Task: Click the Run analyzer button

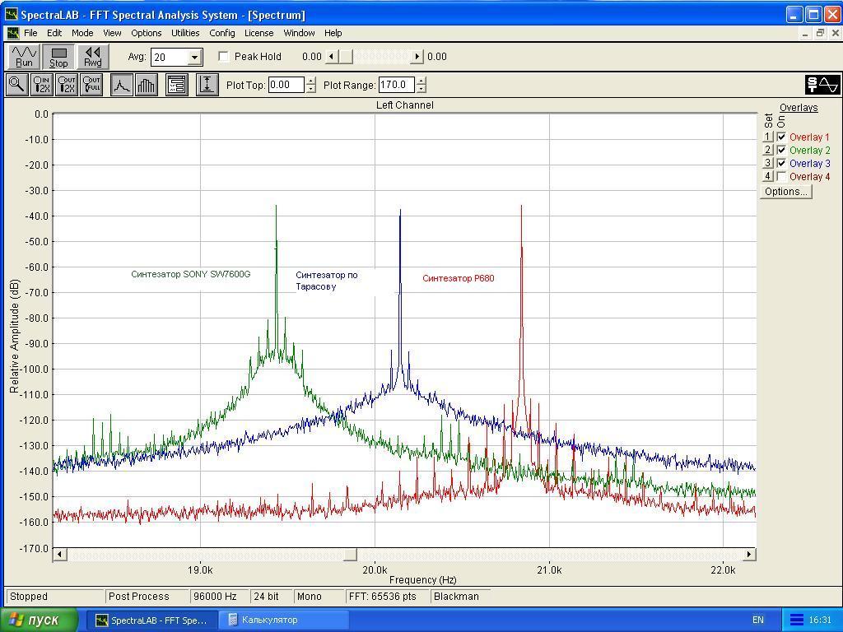Action: pos(24,57)
